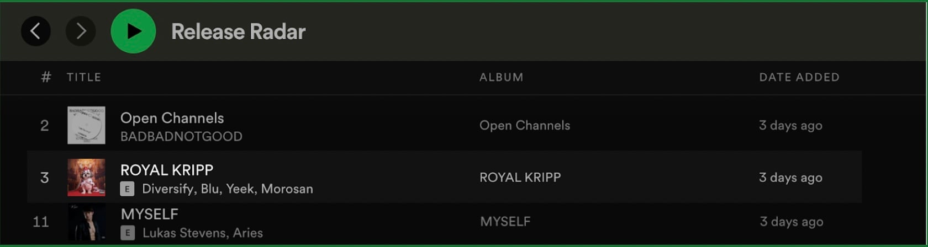Click explicit badge on ROYAL KRIPP

pos(127,189)
